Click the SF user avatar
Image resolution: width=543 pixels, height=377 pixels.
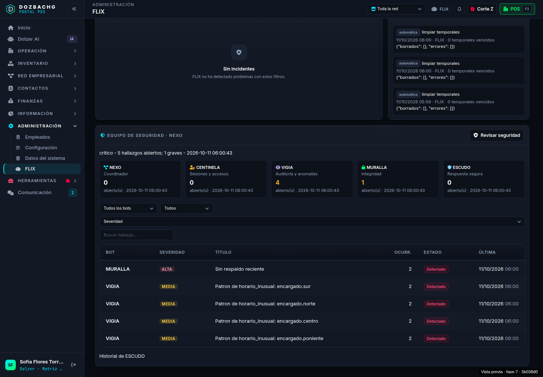[x=11, y=365]
